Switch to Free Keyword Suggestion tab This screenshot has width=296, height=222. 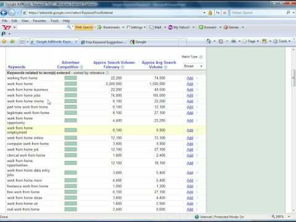click(x=104, y=42)
